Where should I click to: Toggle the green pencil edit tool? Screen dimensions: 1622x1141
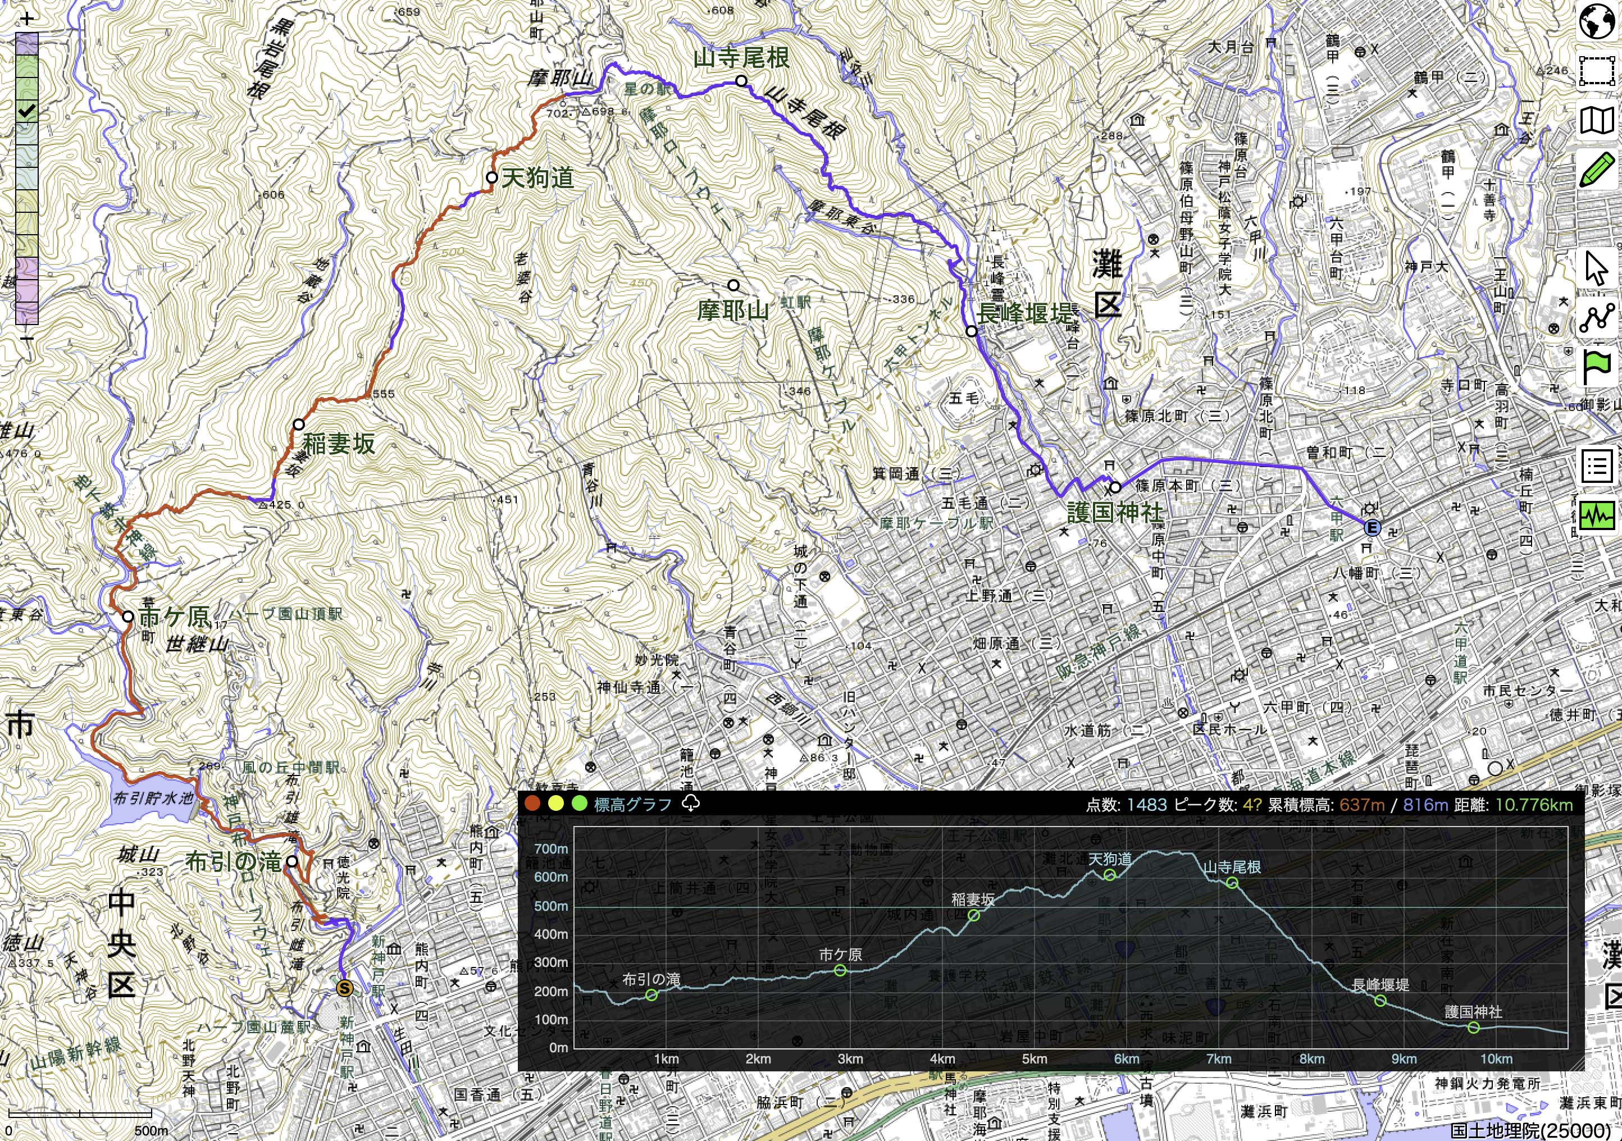(1597, 170)
